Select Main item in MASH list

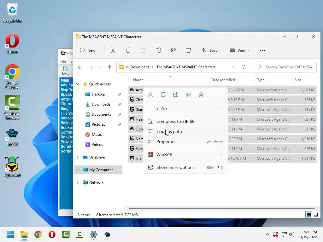pyautogui.click(x=65, y=80)
